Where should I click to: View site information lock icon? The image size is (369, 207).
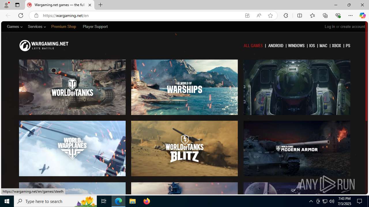[36, 16]
